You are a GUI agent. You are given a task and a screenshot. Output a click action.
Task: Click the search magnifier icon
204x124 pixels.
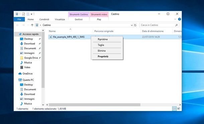tap(177, 25)
